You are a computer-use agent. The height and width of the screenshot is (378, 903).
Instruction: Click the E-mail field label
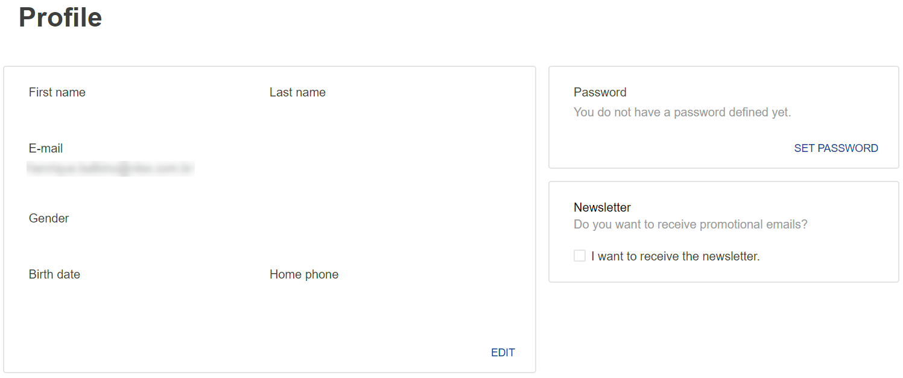[46, 148]
